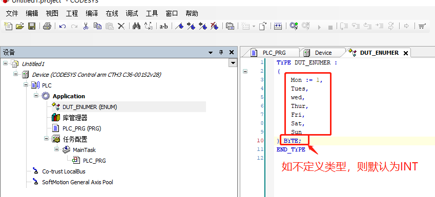Open the 视图 menu
This screenshot has width=435, height=197.
[52, 14]
